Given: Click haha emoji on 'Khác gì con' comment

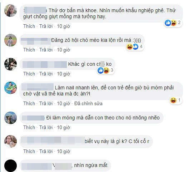Looking at the screenshot, I should coord(107,70).
